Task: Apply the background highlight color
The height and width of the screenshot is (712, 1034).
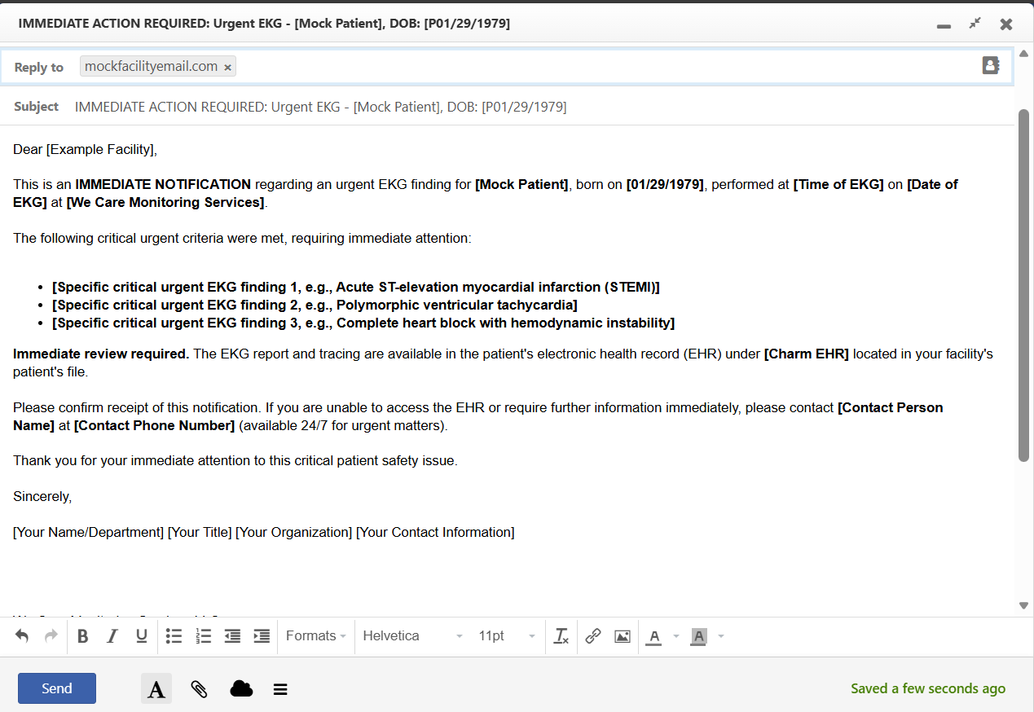Action: point(698,636)
